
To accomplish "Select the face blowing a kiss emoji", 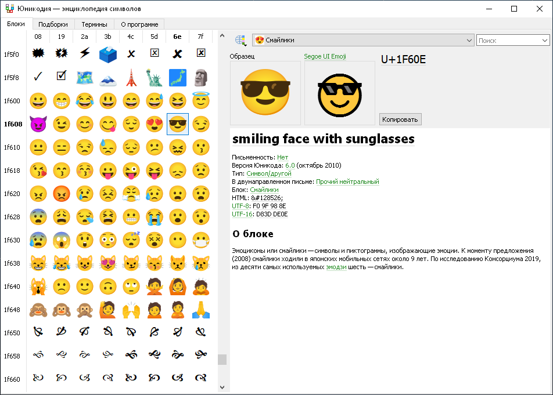I will coord(38,171).
